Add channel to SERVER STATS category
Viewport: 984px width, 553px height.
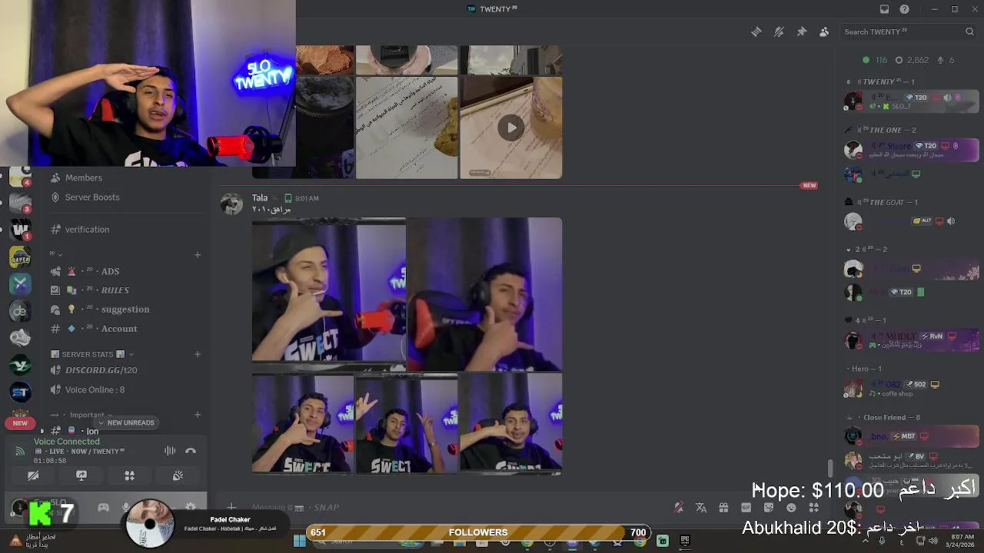coord(198,354)
